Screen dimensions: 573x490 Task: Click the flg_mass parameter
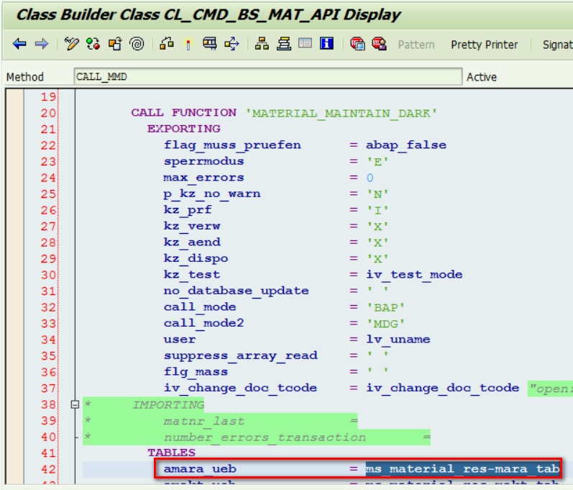point(196,372)
